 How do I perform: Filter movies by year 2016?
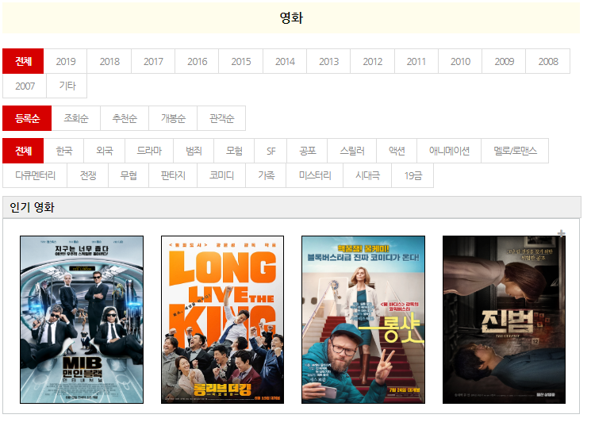(x=197, y=61)
